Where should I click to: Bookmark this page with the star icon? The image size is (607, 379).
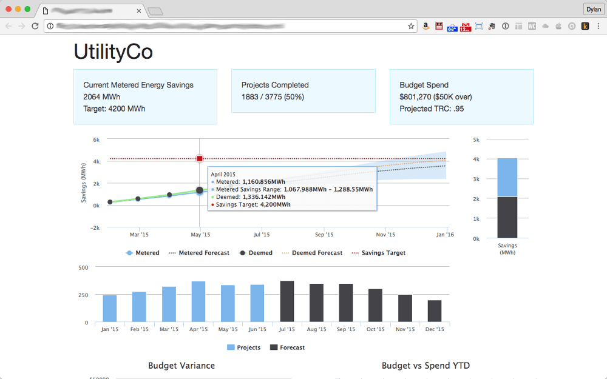pyautogui.click(x=411, y=26)
